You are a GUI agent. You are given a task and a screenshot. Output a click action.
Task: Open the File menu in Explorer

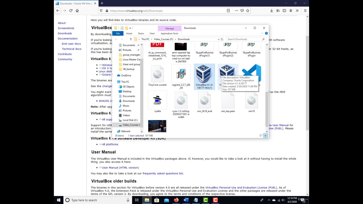coord(118,33)
